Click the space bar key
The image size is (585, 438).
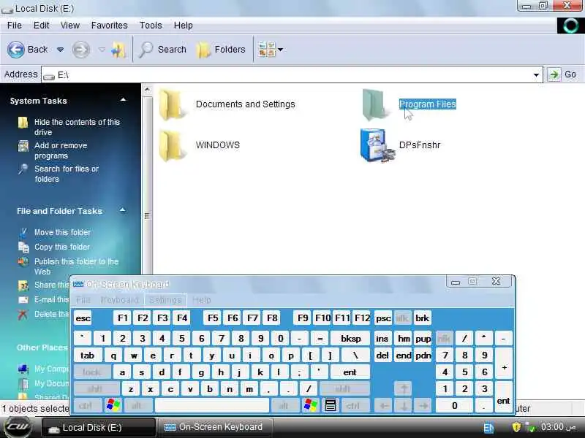tap(211, 406)
